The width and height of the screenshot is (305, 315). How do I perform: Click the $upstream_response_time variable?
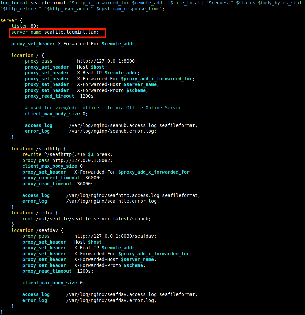pos(128,9)
